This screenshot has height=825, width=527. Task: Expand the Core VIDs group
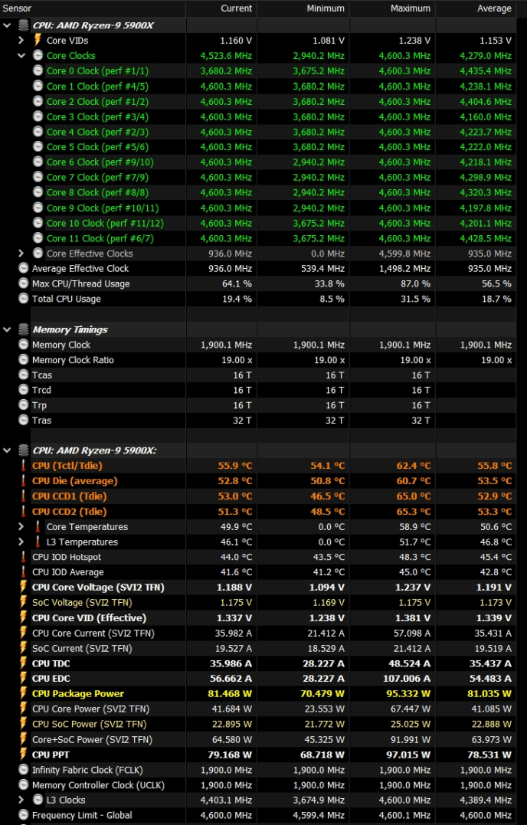[x=21, y=40]
